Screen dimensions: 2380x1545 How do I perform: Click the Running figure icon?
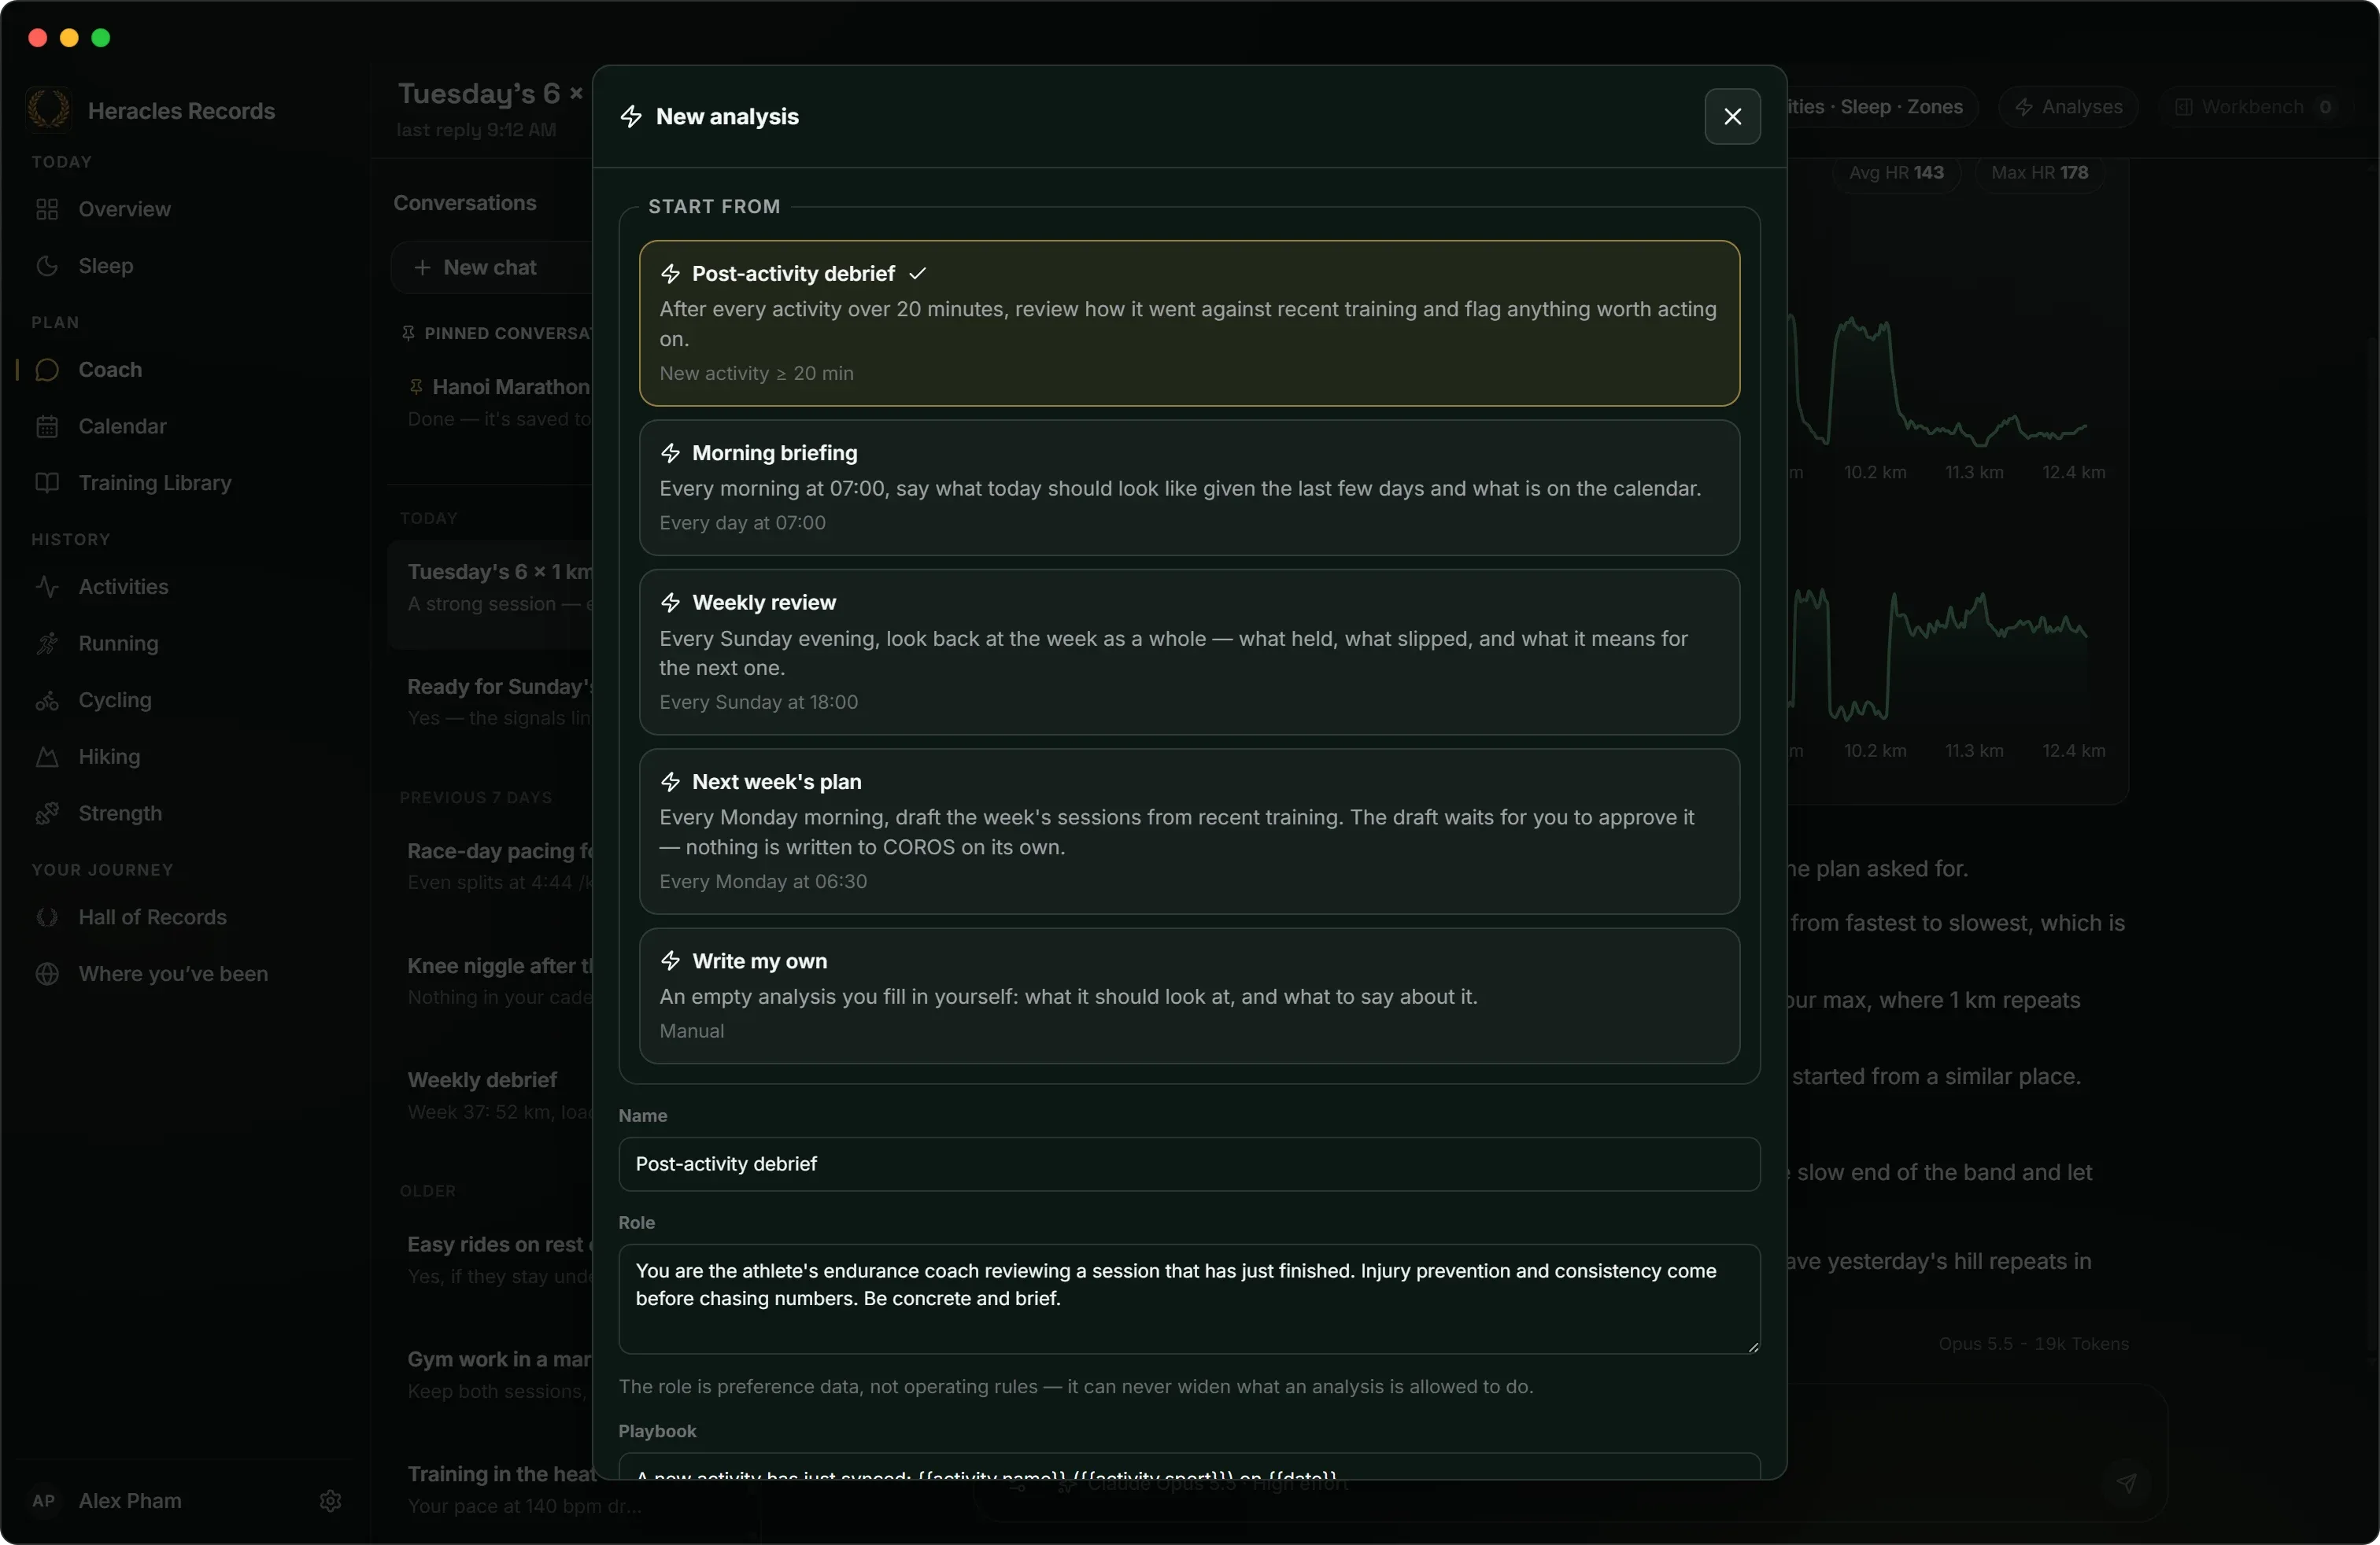(x=47, y=643)
